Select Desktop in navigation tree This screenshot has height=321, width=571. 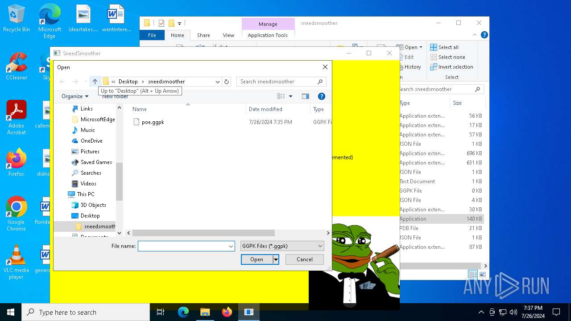(90, 216)
